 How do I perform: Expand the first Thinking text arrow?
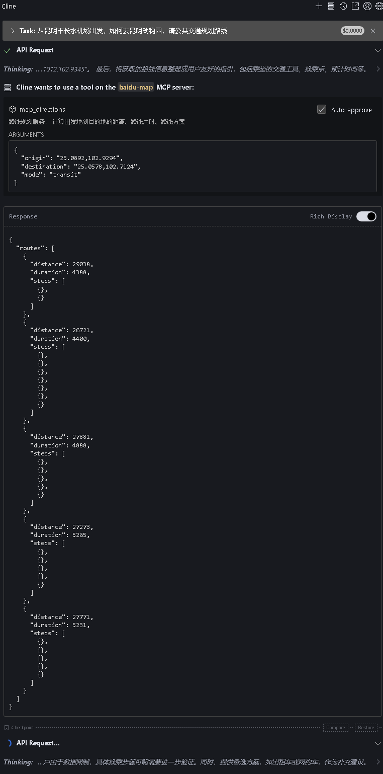pyautogui.click(x=378, y=69)
